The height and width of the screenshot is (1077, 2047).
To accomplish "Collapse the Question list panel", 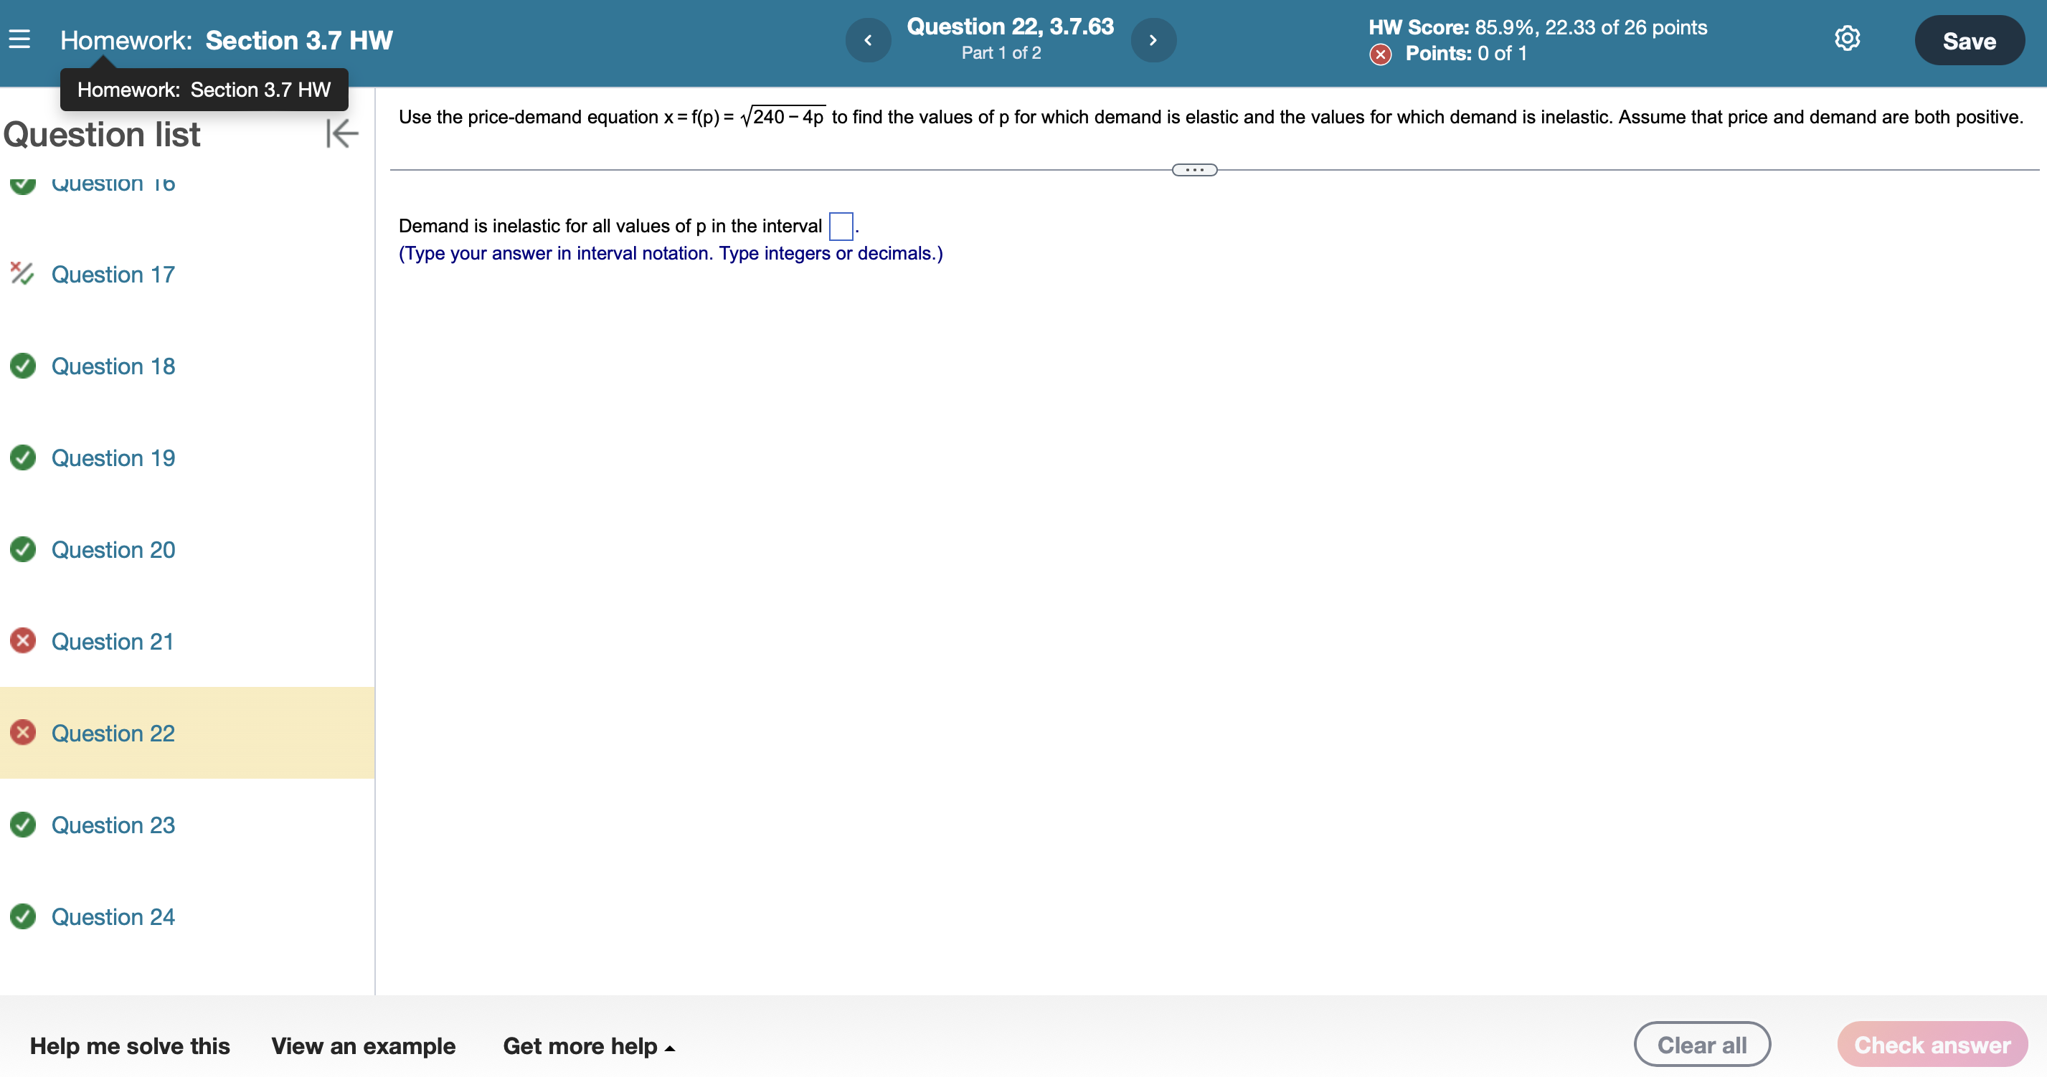I will (343, 133).
